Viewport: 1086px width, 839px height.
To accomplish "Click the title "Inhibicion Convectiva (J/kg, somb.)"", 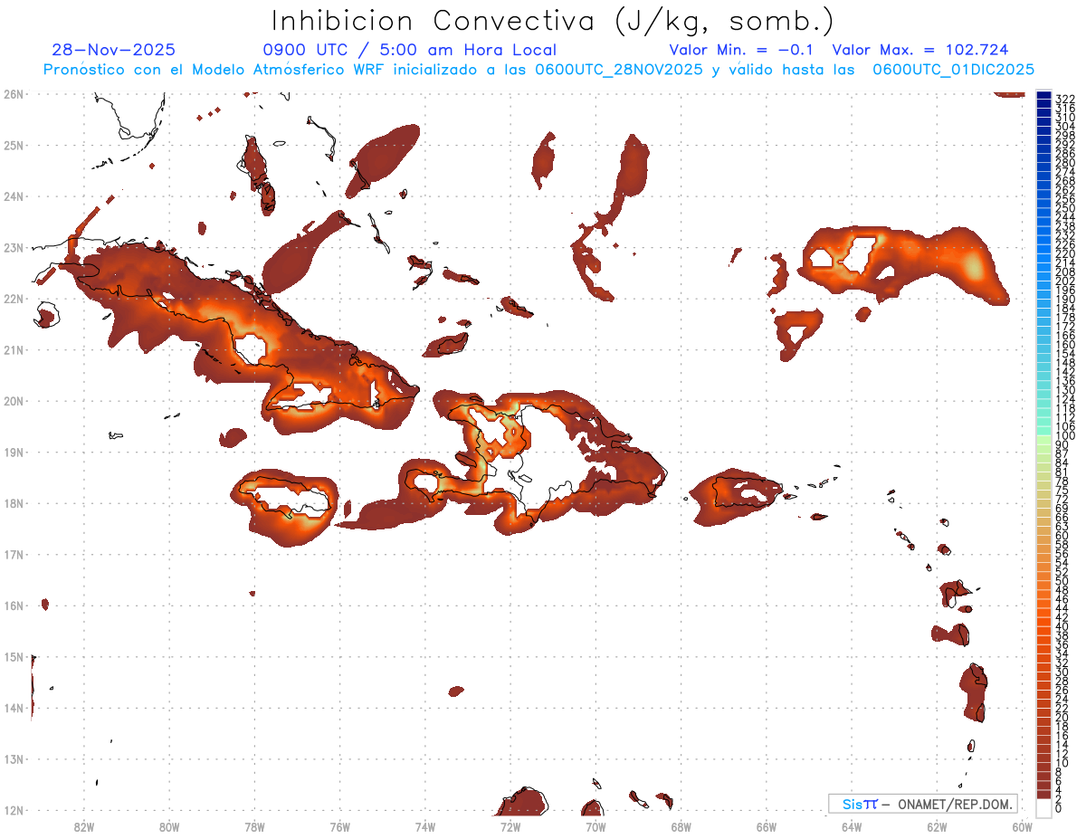I will (x=553, y=21).
